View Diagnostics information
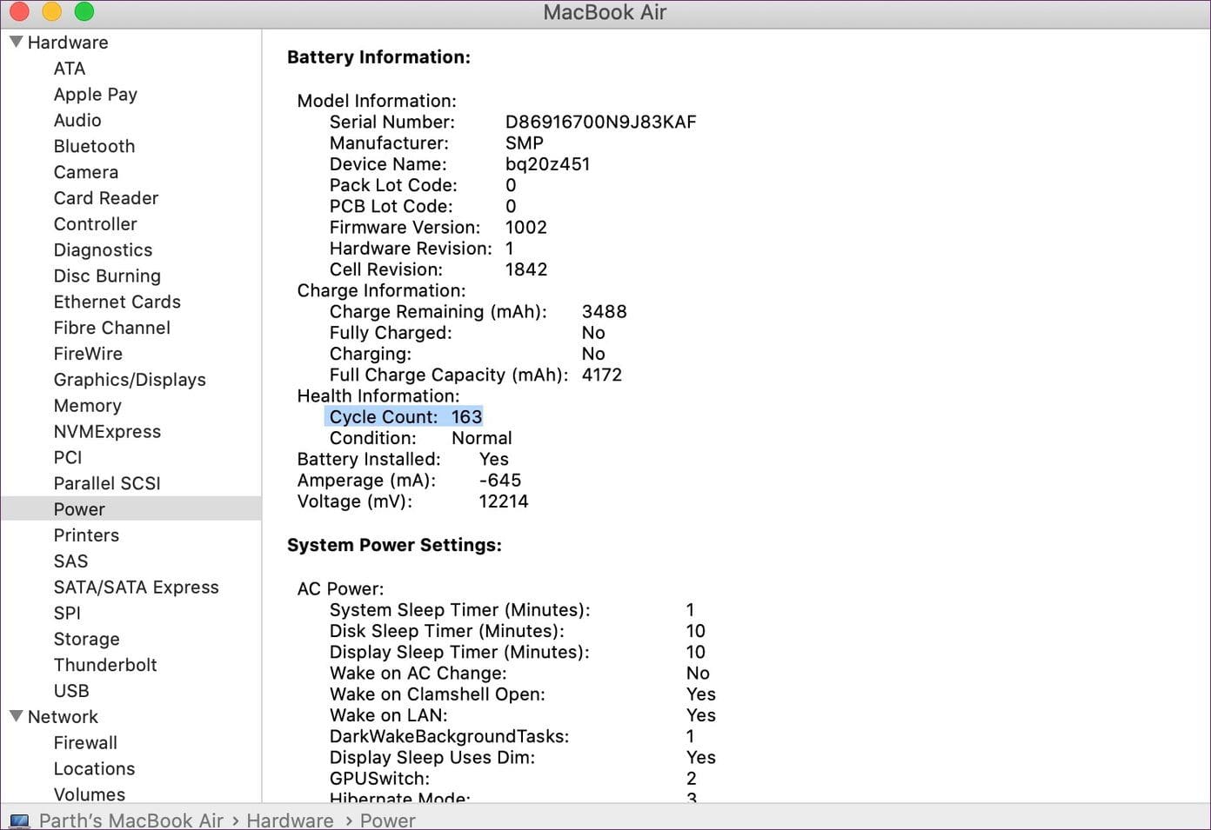Screen dimensions: 1211x830 103,250
